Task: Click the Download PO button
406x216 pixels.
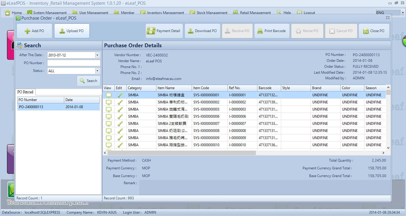Action: (202, 31)
